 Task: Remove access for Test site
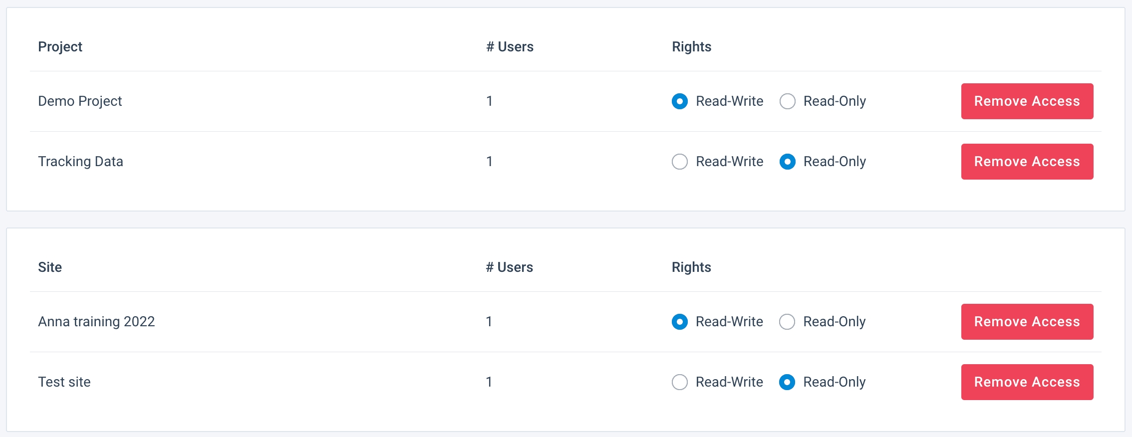tap(1027, 382)
